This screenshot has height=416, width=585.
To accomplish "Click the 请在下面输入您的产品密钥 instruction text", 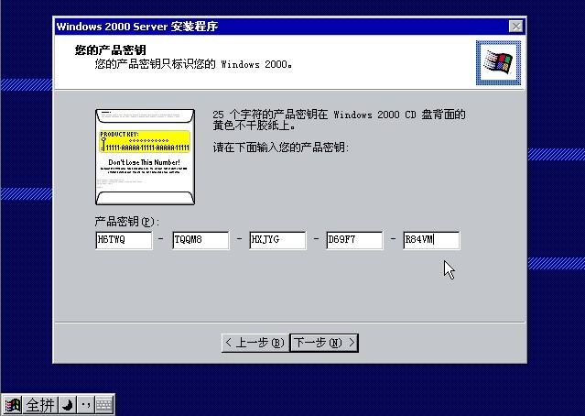I will (x=281, y=148).
